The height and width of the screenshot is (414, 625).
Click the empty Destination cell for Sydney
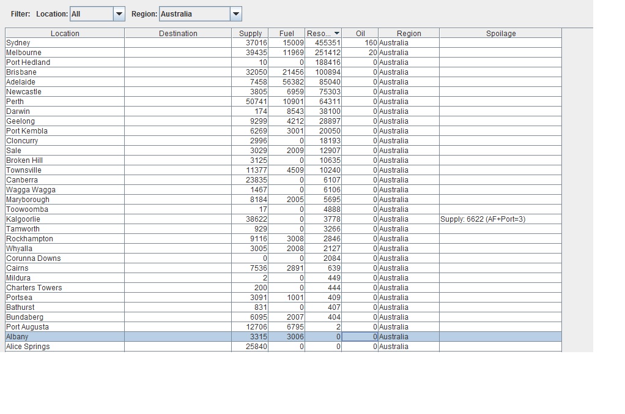178,43
